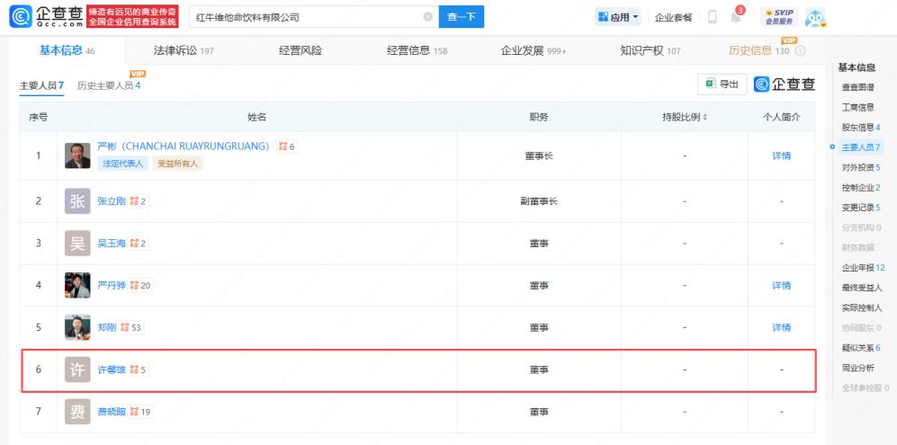This screenshot has height=445, width=897.
Task: Open the 严丹骅 name link
Action: tap(112, 285)
